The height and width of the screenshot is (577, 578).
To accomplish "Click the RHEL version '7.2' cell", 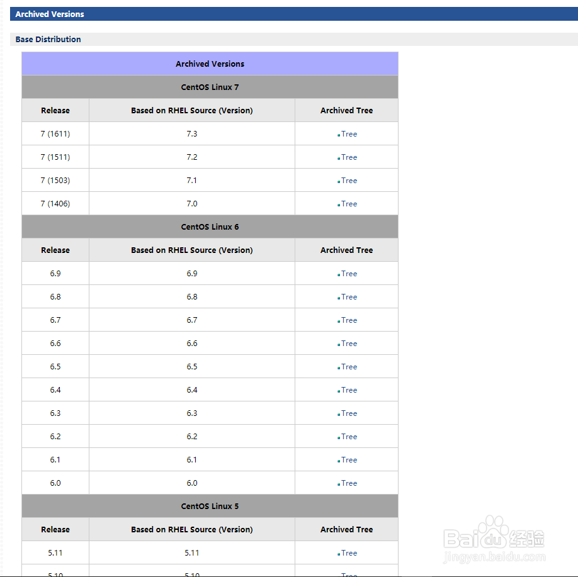I will click(x=191, y=157).
